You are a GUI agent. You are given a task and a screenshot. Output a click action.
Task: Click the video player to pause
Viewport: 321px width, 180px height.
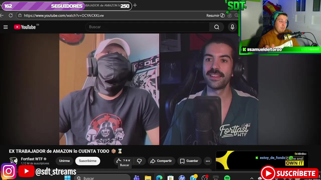[159, 89]
